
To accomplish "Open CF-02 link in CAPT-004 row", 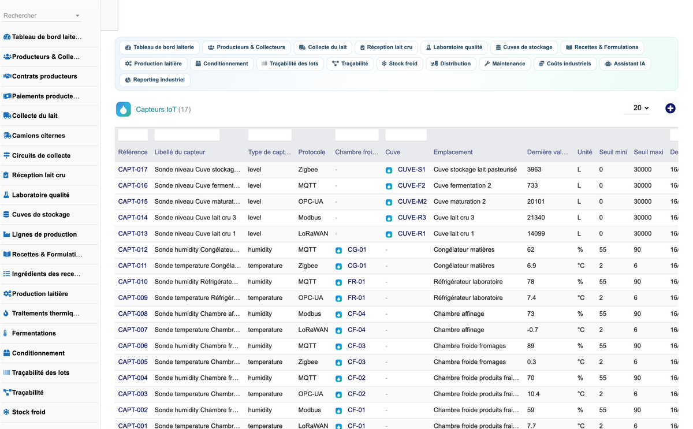I will pyautogui.click(x=356, y=378).
